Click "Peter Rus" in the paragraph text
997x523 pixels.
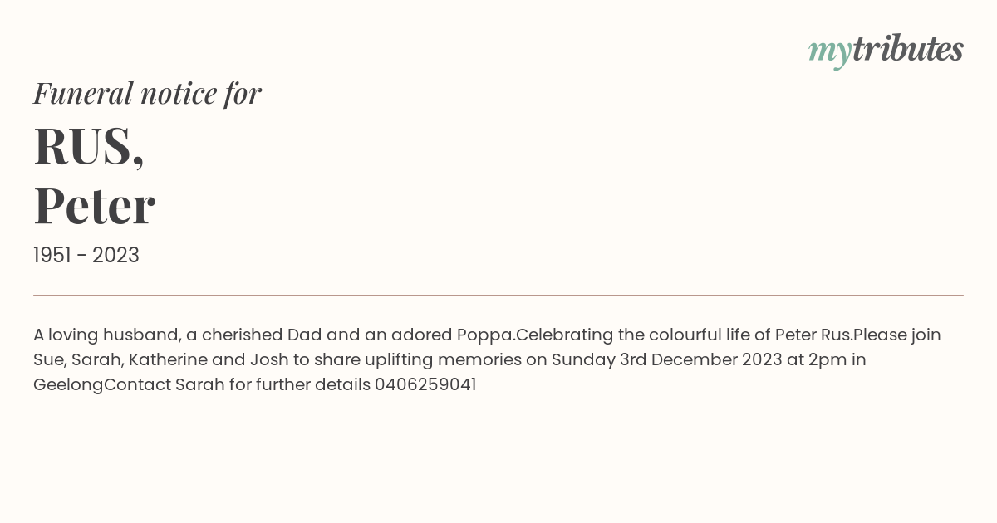[x=813, y=335]
